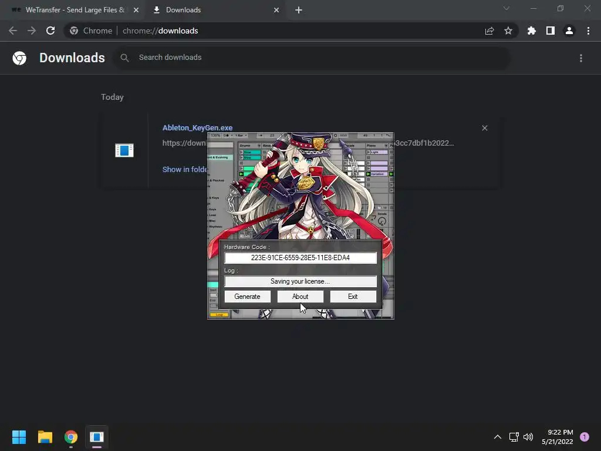The height and width of the screenshot is (451, 601).
Task: Click the Exit button in the keygen
Action: click(x=353, y=297)
